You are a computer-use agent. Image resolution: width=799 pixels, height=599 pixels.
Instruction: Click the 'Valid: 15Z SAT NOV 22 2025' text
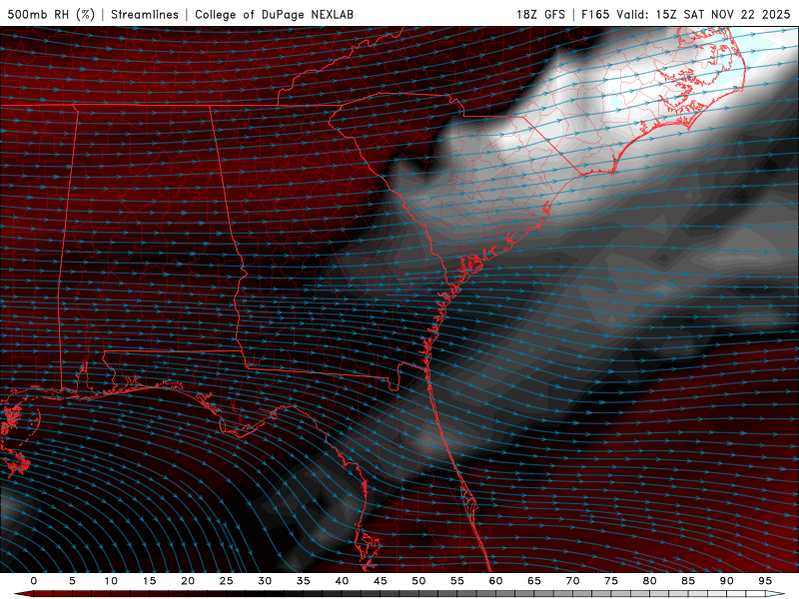click(703, 14)
